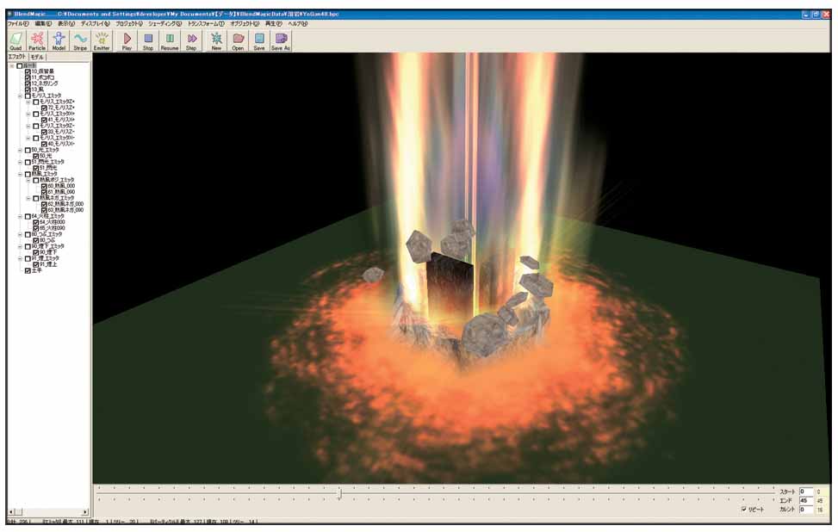Open the プロジェクト menu
The height and width of the screenshot is (532, 838).
129,23
